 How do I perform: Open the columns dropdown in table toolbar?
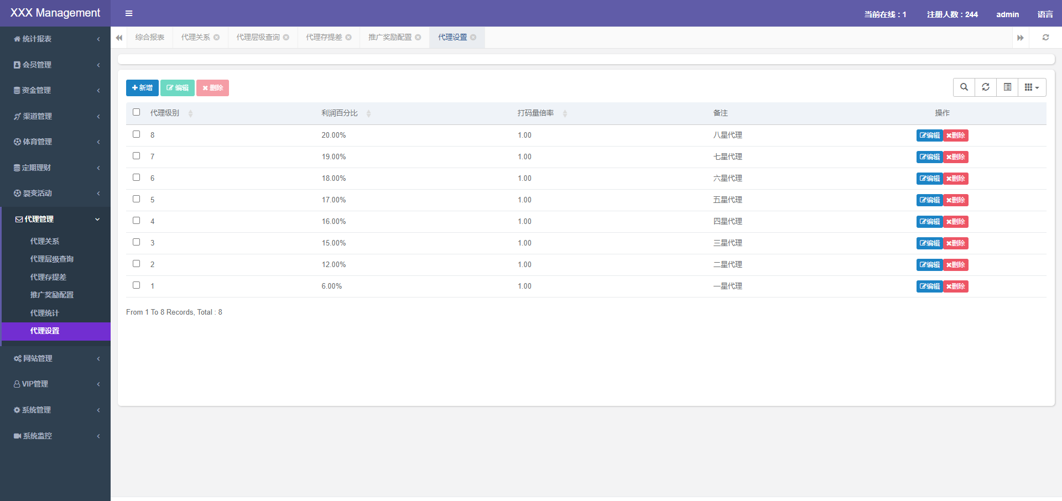1032,87
